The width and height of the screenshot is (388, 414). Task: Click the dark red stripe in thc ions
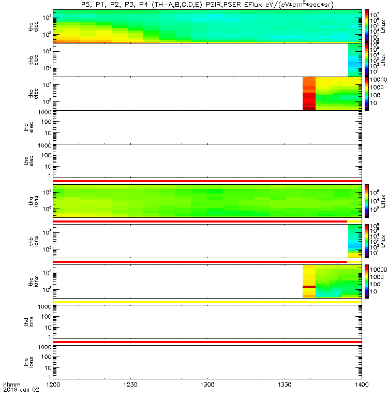pyautogui.click(x=309, y=287)
